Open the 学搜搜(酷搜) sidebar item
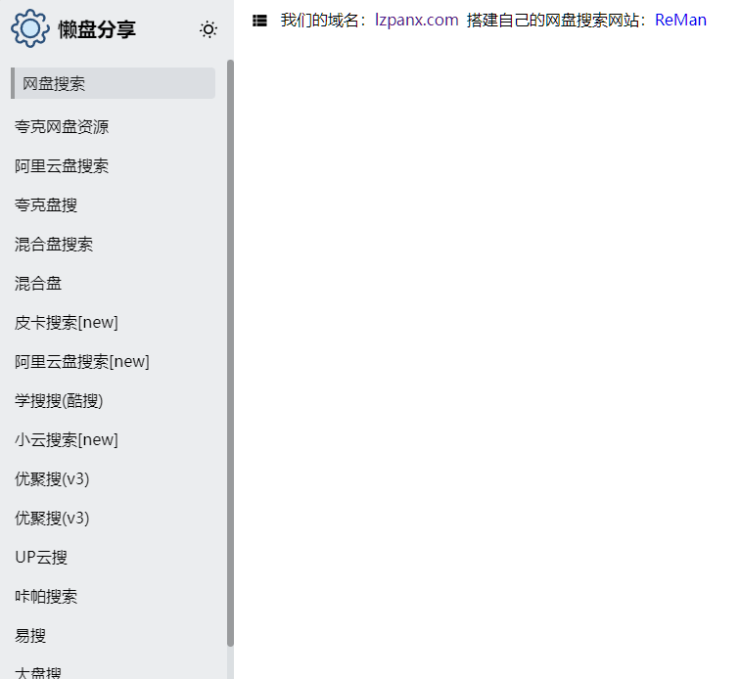 (x=59, y=401)
